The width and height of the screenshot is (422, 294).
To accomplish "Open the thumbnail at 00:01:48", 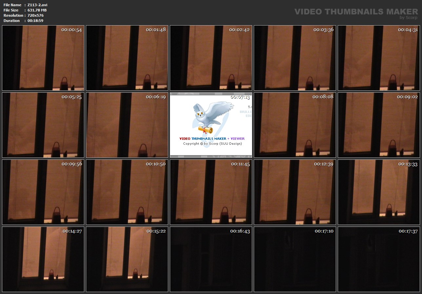I will (127, 58).
